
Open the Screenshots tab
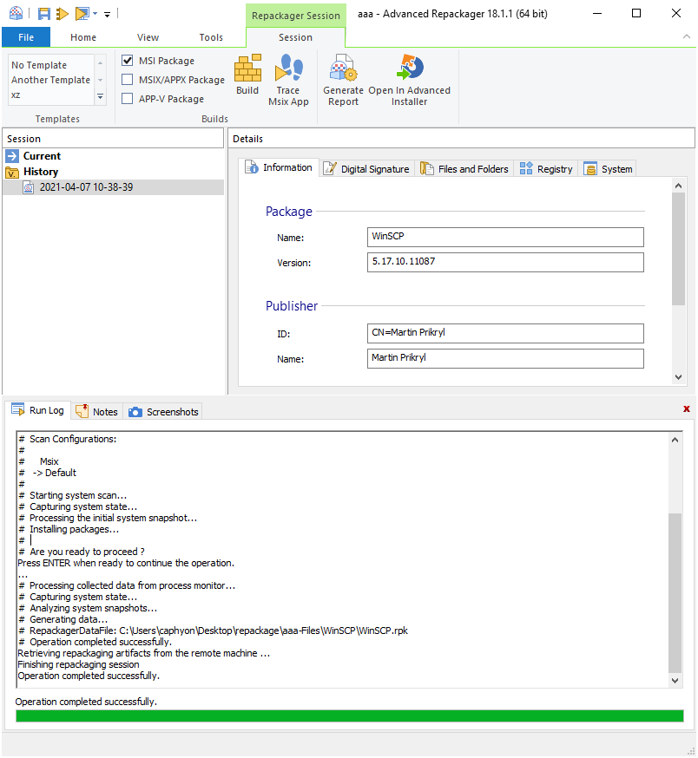163,411
